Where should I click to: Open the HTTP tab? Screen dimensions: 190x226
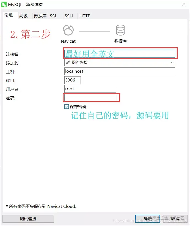[85, 16]
